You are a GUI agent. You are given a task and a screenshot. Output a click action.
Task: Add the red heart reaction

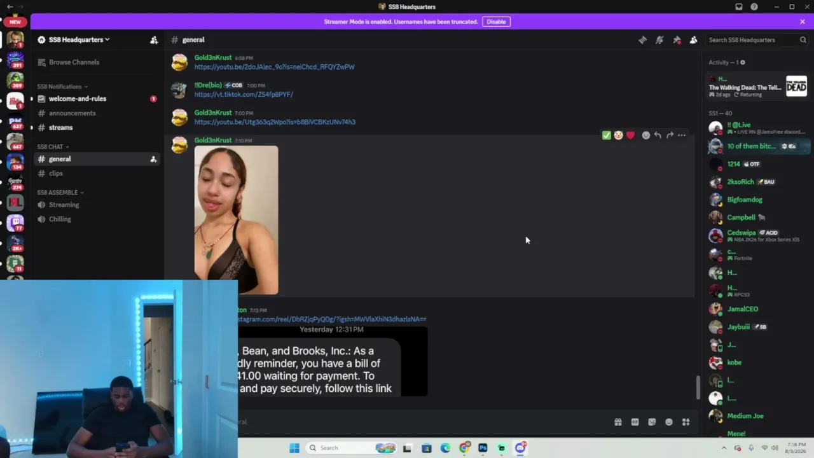click(630, 135)
